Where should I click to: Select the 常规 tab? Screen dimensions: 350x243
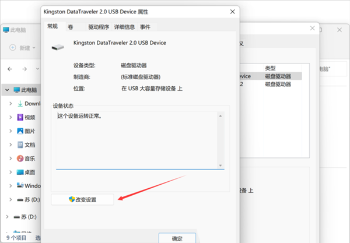click(52, 26)
